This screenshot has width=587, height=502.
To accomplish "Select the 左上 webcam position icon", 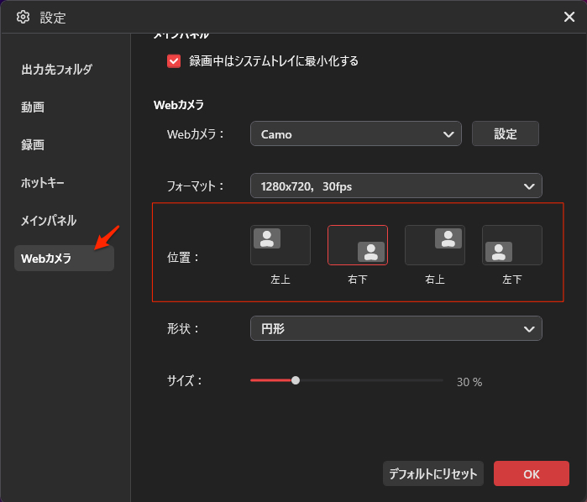I will point(280,245).
